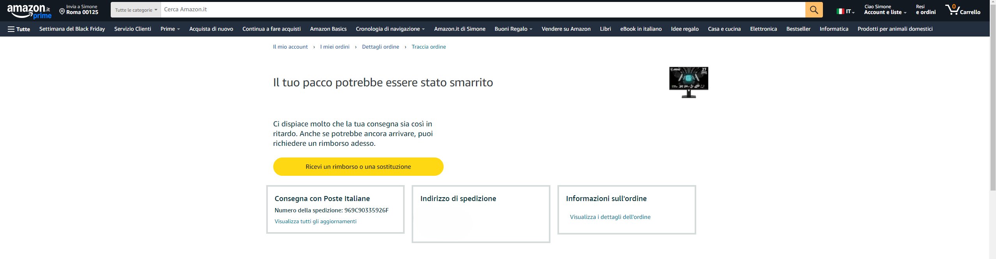Click the Italian flag language selector
This screenshot has width=996, height=259.
pyautogui.click(x=846, y=11)
